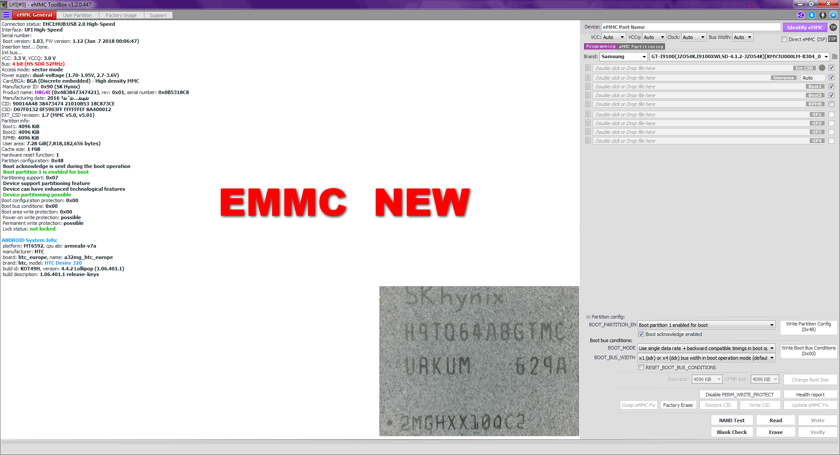Click Write Partition Config button
This screenshot has width=840, height=455.
[808, 327]
